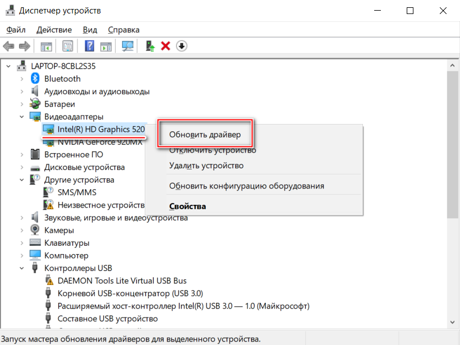Open the Вид menu
Screen dimensions: 460x345
[x=90, y=30]
